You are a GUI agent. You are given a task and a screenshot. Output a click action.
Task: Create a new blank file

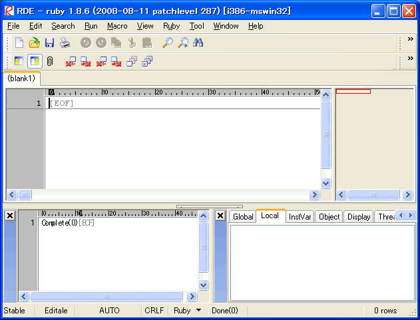pos(19,43)
